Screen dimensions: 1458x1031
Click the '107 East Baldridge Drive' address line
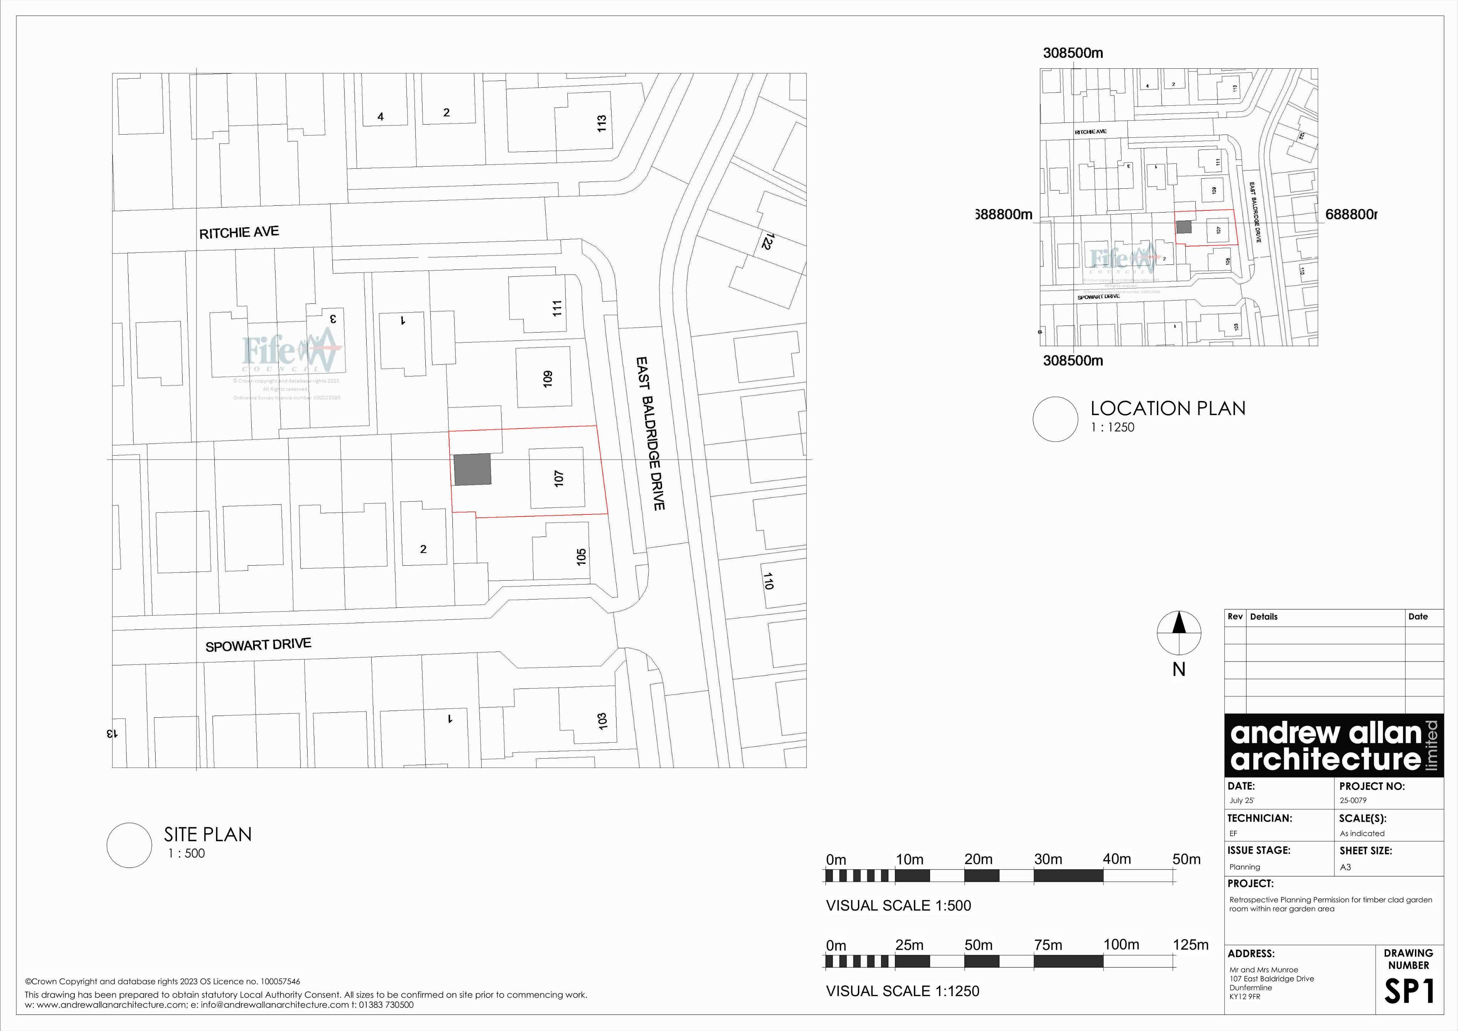1272,979
